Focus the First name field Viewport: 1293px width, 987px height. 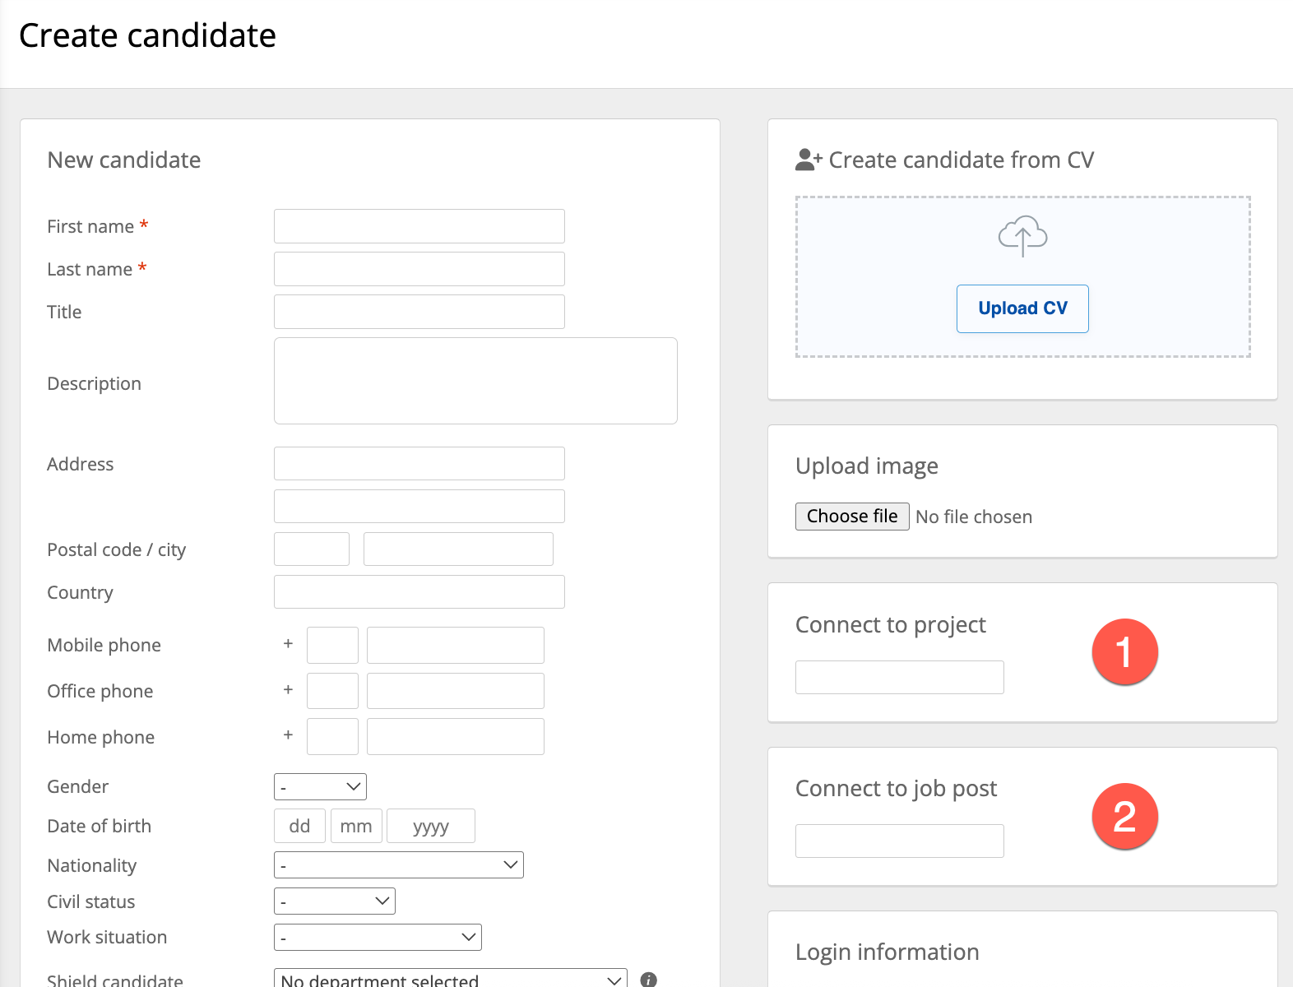tap(419, 226)
